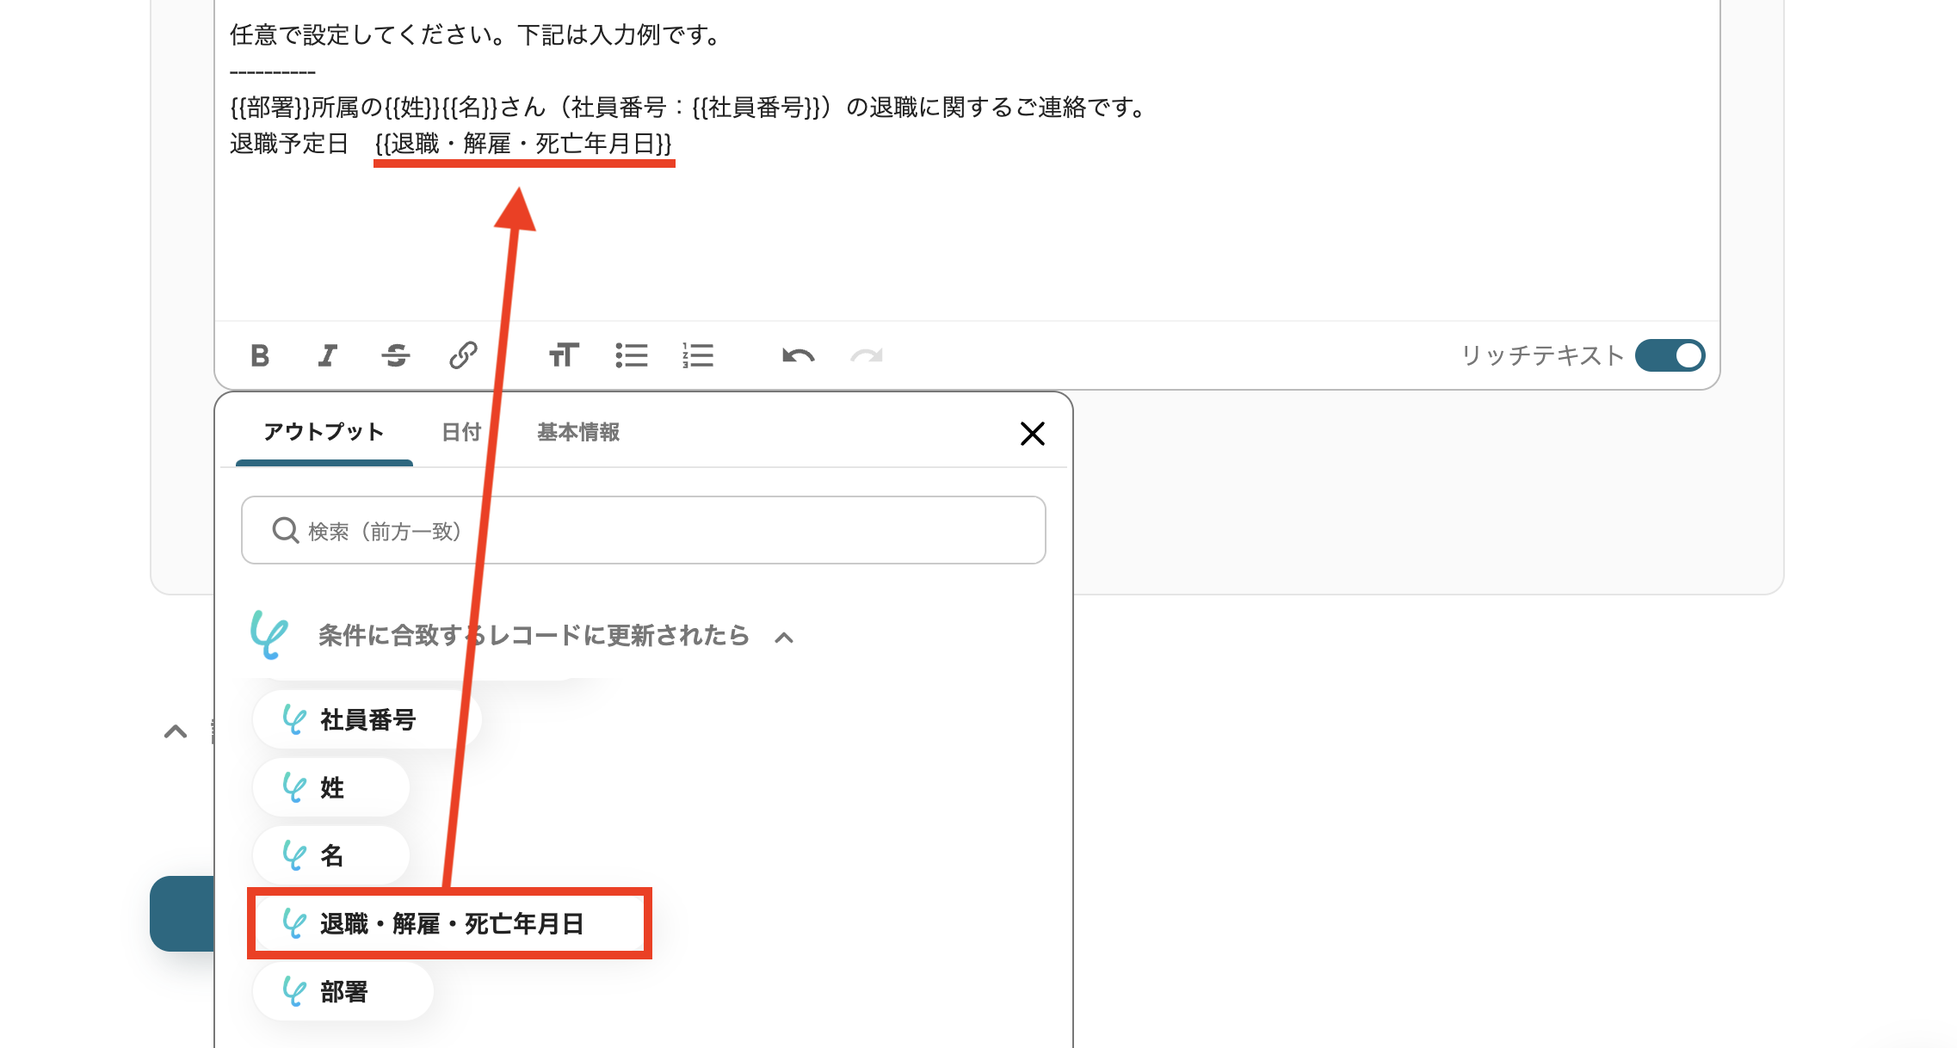Click the redo arrow icon

(x=867, y=355)
